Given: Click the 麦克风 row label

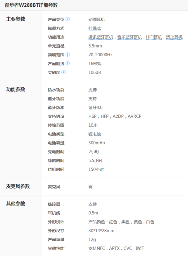Looking at the screenshot, I should tap(54, 187).
